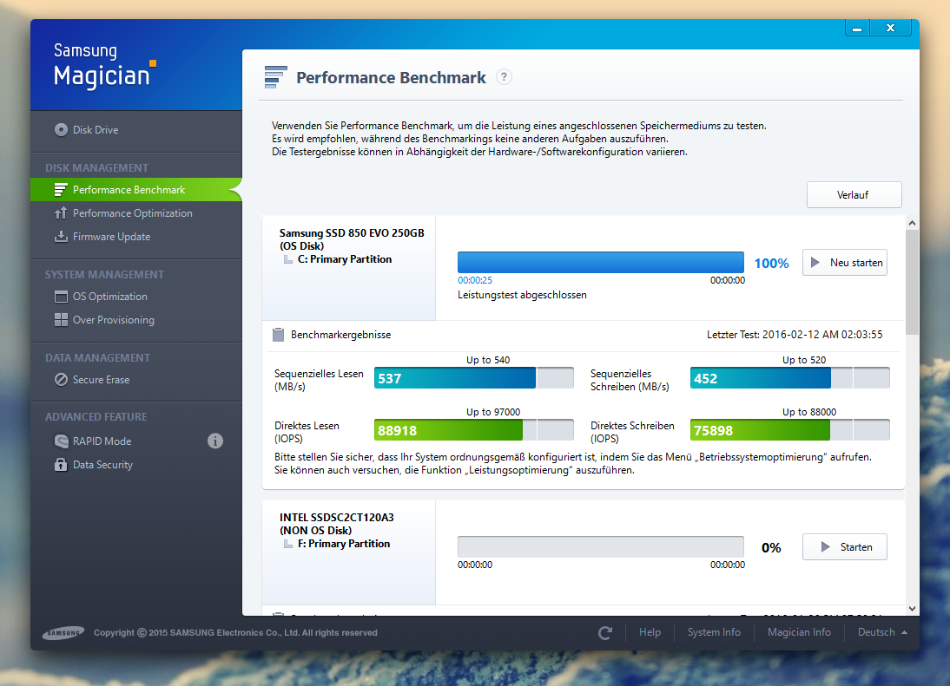Open System Info link
Viewport: 950px width, 686px height.
714,632
